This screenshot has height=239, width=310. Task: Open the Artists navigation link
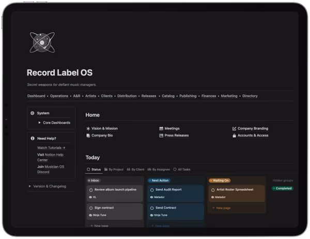click(x=90, y=96)
